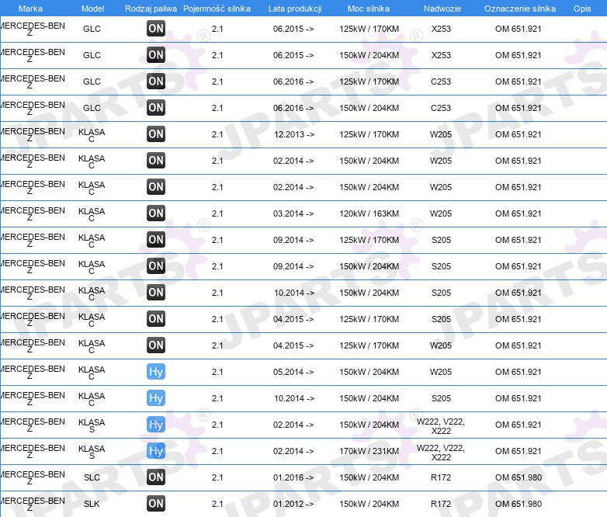Click the 170kW / 231KM power cell
This screenshot has width=607, height=517.
[x=369, y=451]
